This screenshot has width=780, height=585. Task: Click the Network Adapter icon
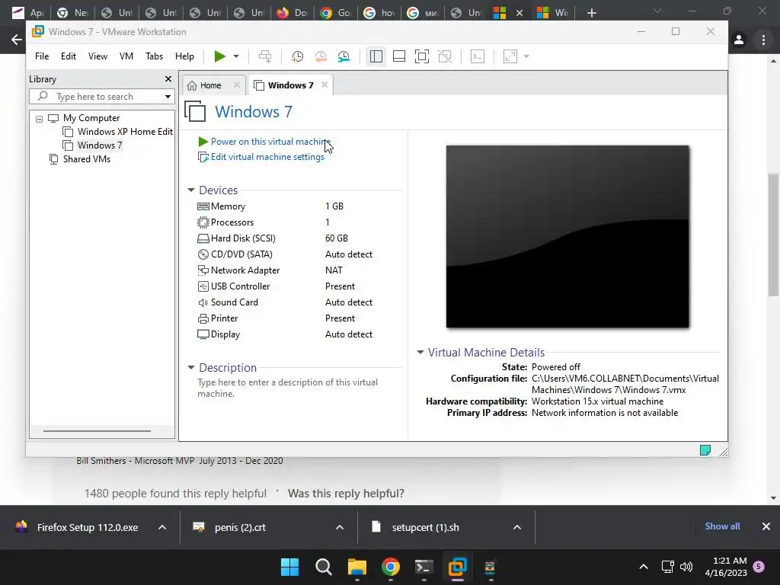[x=203, y=270]
